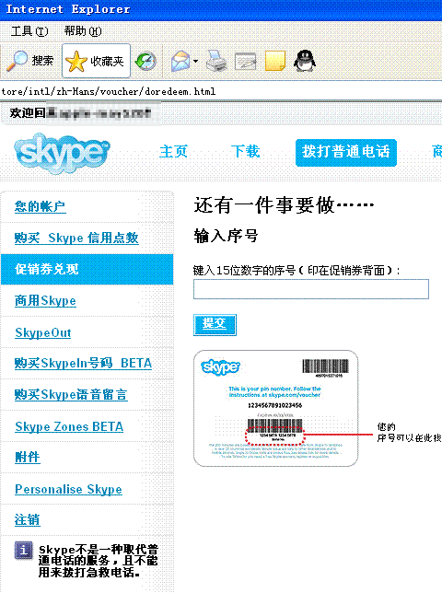The height and width of the screenshot is (593, 442).
Task: Click the Print printer icon
Action: tap(216, 61)
